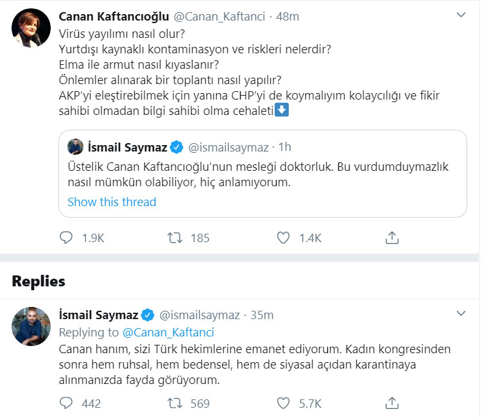Image resolution: width=498 pixels, height=418 pixels.
Task: Open İsmail Saymaz's avatar in the reply
Action: (31, 327)
